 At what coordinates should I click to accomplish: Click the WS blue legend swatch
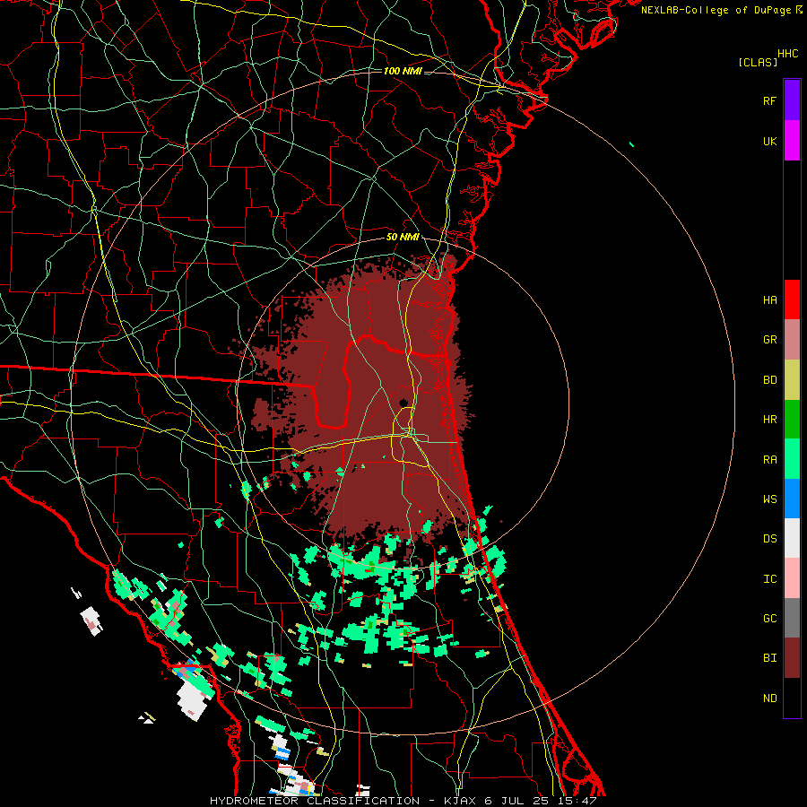pyautogui.click(x=792, y=499)
